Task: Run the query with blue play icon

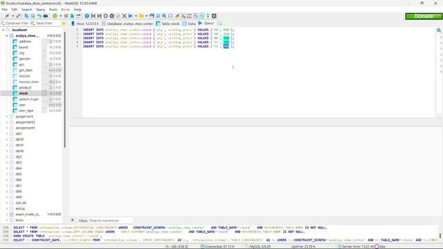Action: 131,16
